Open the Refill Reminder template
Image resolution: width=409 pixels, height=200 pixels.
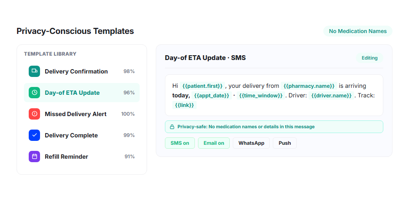(x=82, y=157)
